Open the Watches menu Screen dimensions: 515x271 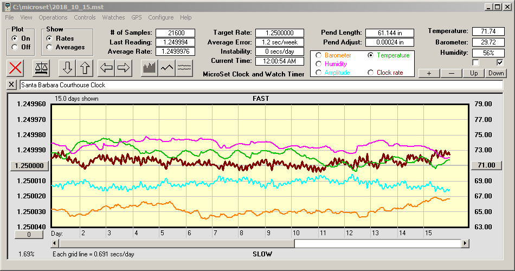(x=113, y=17)
